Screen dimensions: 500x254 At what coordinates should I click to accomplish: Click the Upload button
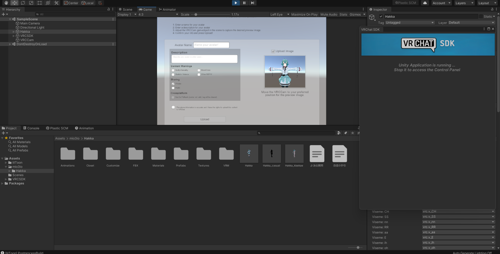(x=205, y=119)
